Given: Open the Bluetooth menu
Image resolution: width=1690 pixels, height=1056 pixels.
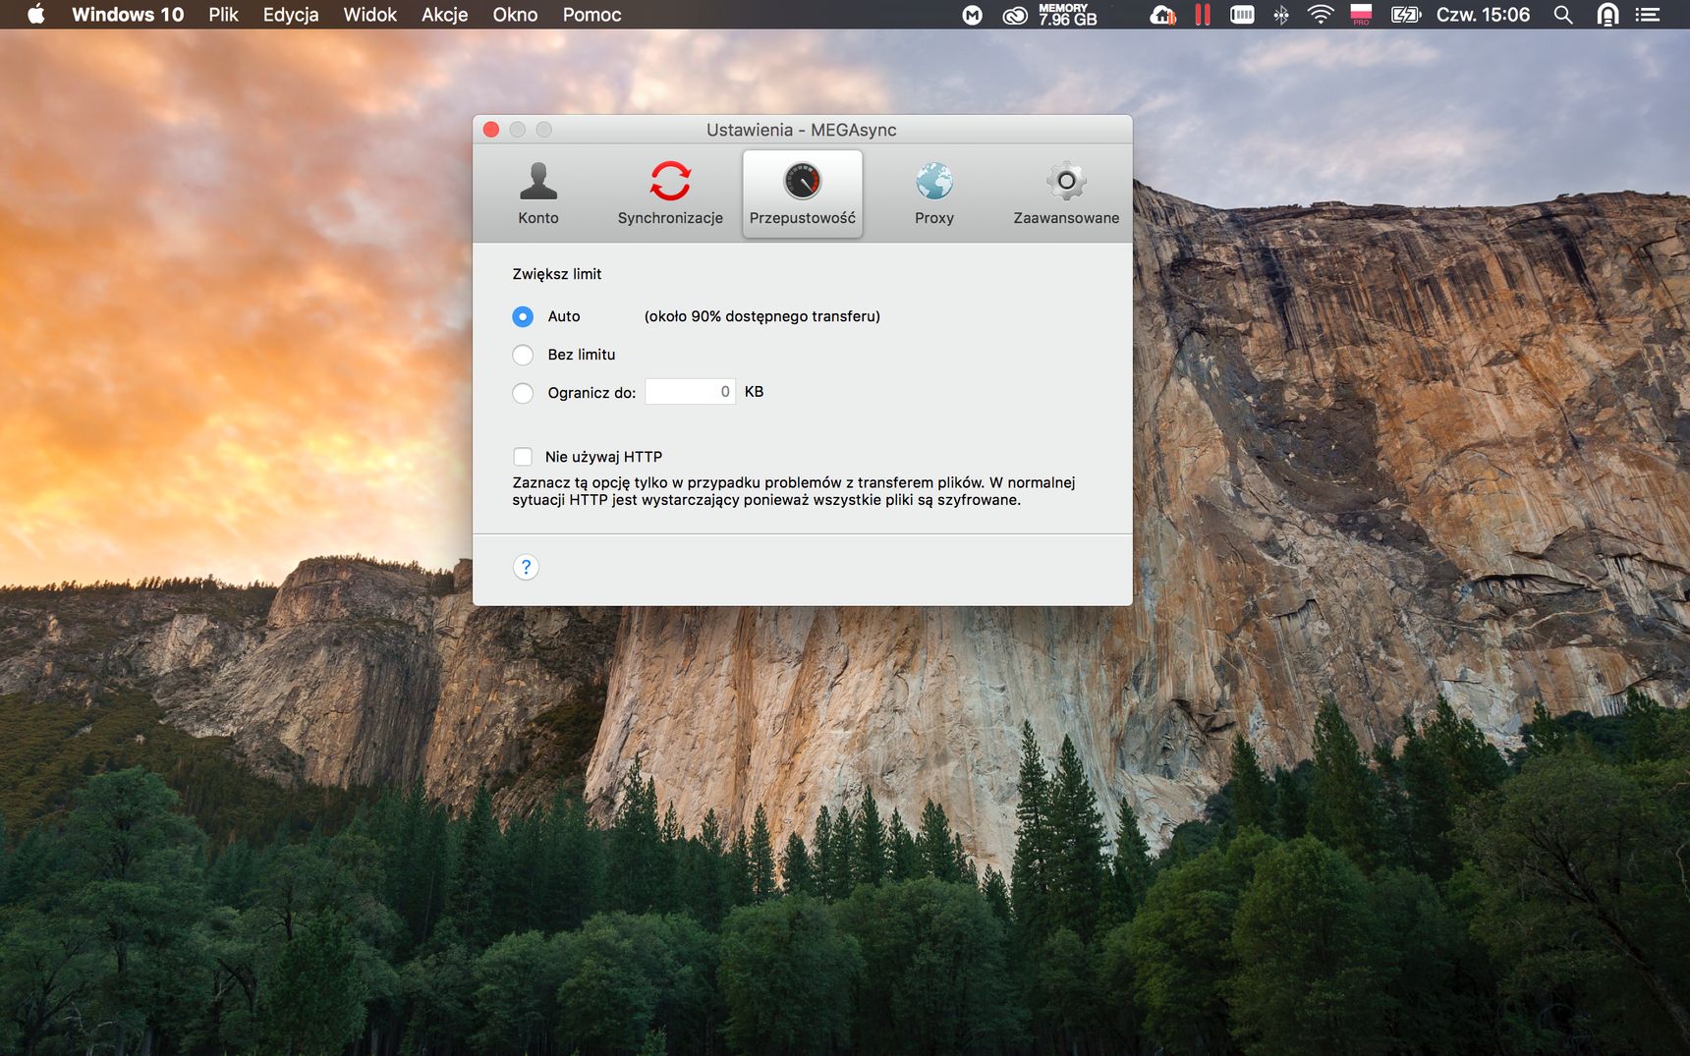Looking at the screenshot, I should click(1281, 15).
